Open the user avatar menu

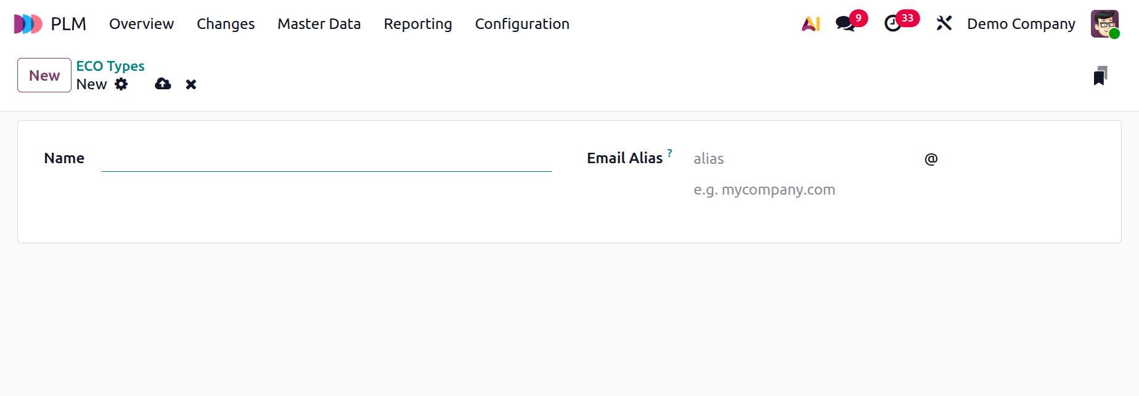point(1104,24)
